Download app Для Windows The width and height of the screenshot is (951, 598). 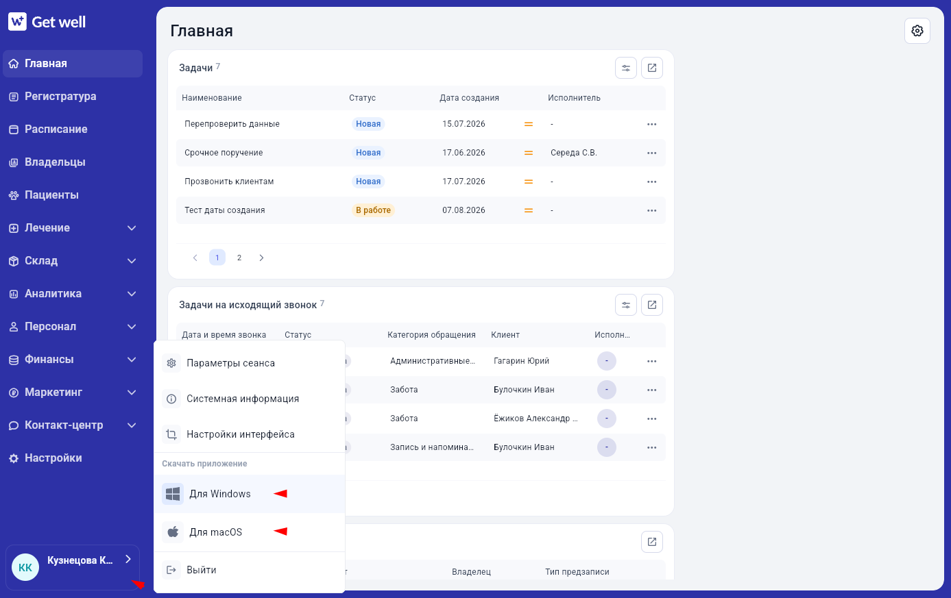249,494
